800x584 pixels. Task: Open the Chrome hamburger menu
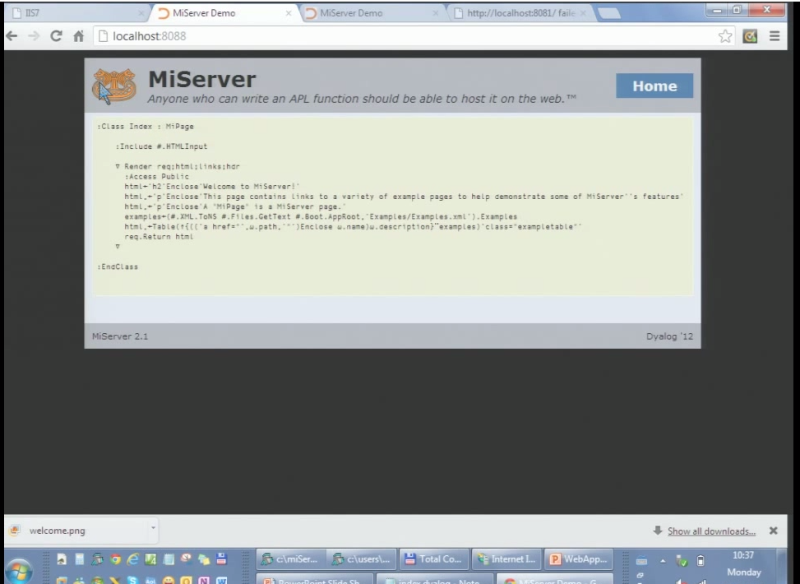pyautogui.click(x=775, y=36)
